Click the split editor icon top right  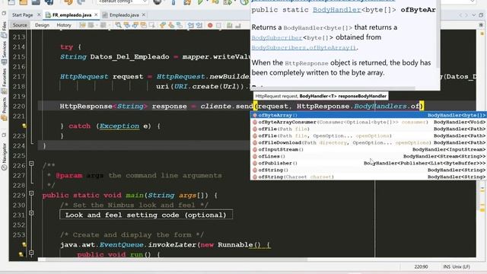coord(481,25)
